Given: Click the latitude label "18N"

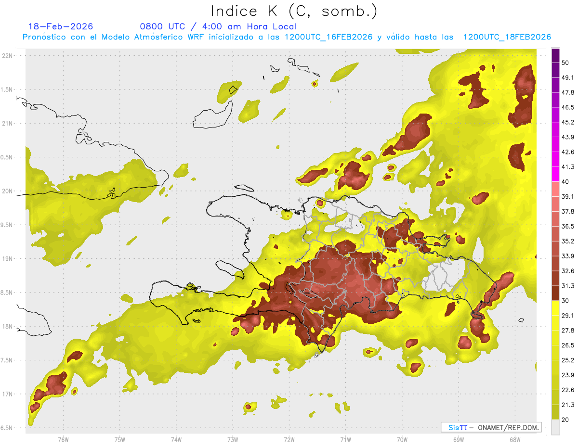Looking at the screenshot, I should pos(8,327).
